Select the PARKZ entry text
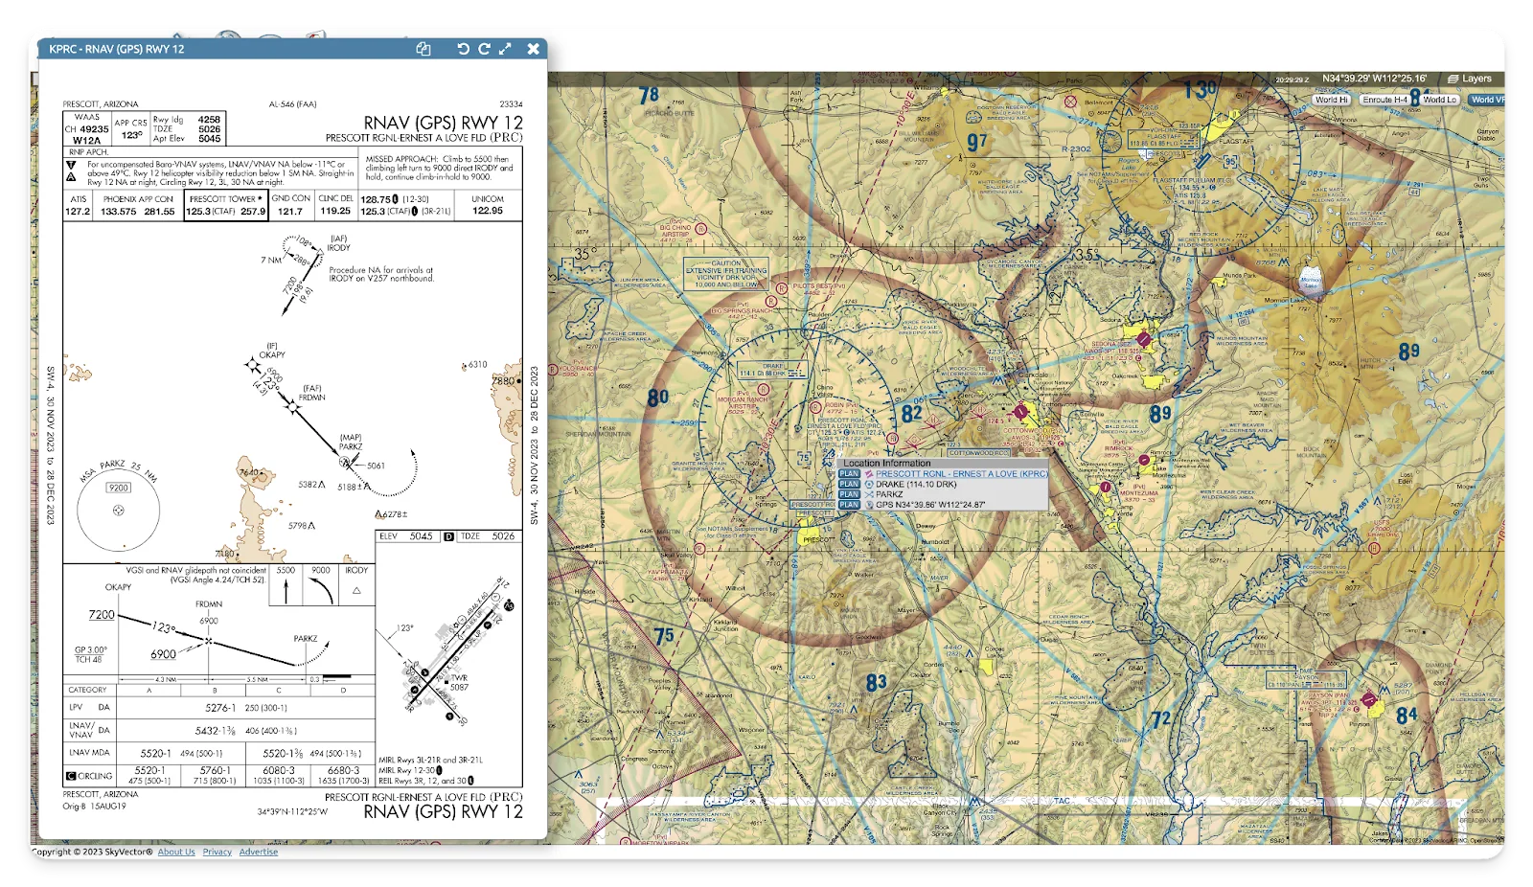The height and width of the screenshot is (887, 1533). 889,494
